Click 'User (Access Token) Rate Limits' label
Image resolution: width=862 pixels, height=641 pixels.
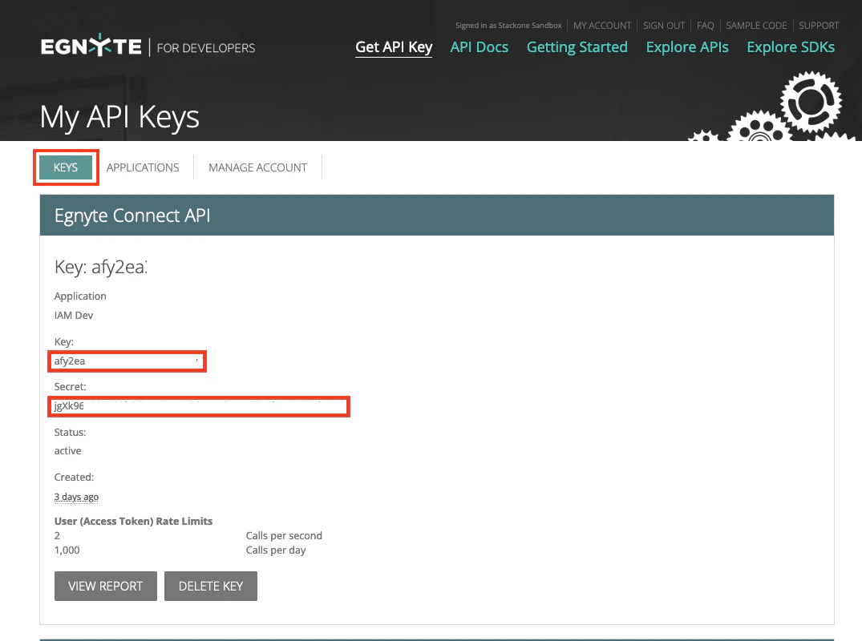click(x=134, y=522)
